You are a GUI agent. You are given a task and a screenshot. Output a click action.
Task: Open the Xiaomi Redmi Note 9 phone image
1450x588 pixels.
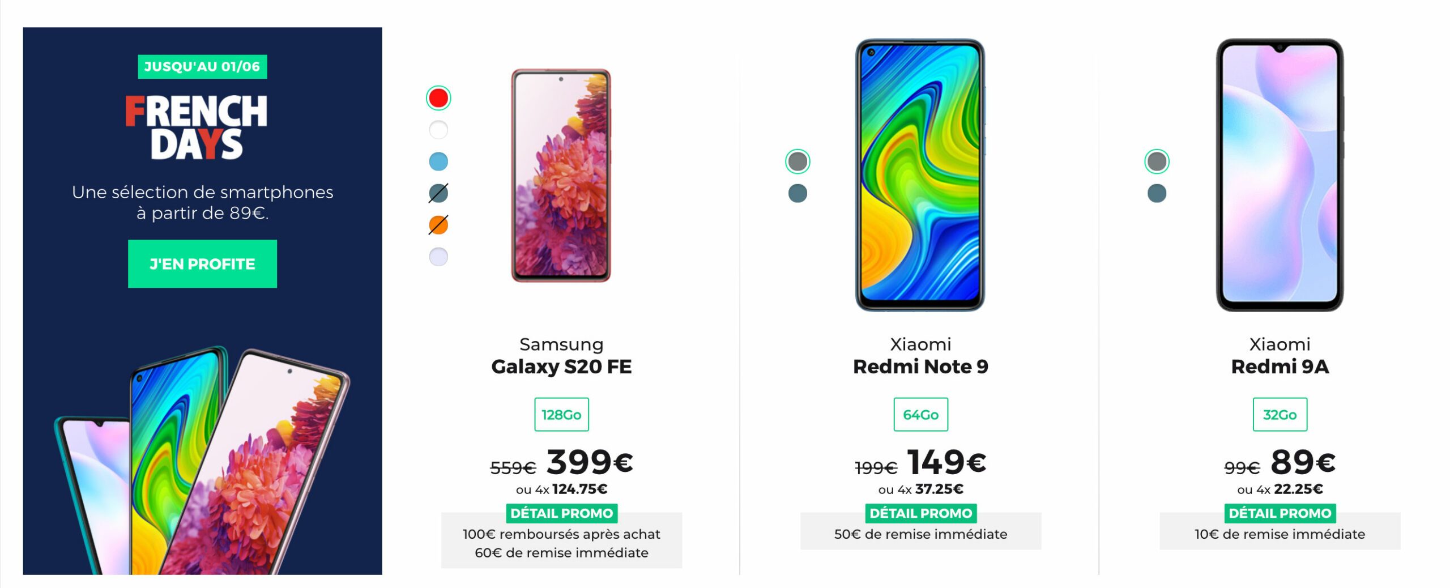tap(920, 175)
